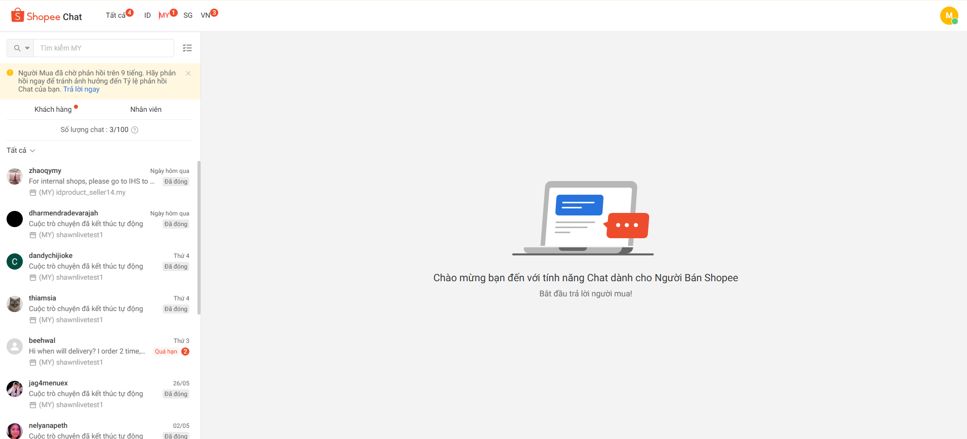Image resolution: width=967 pixels, height=439 pixels.
Task: Switch to the Khách hàng tab
Action: point(53,109)
